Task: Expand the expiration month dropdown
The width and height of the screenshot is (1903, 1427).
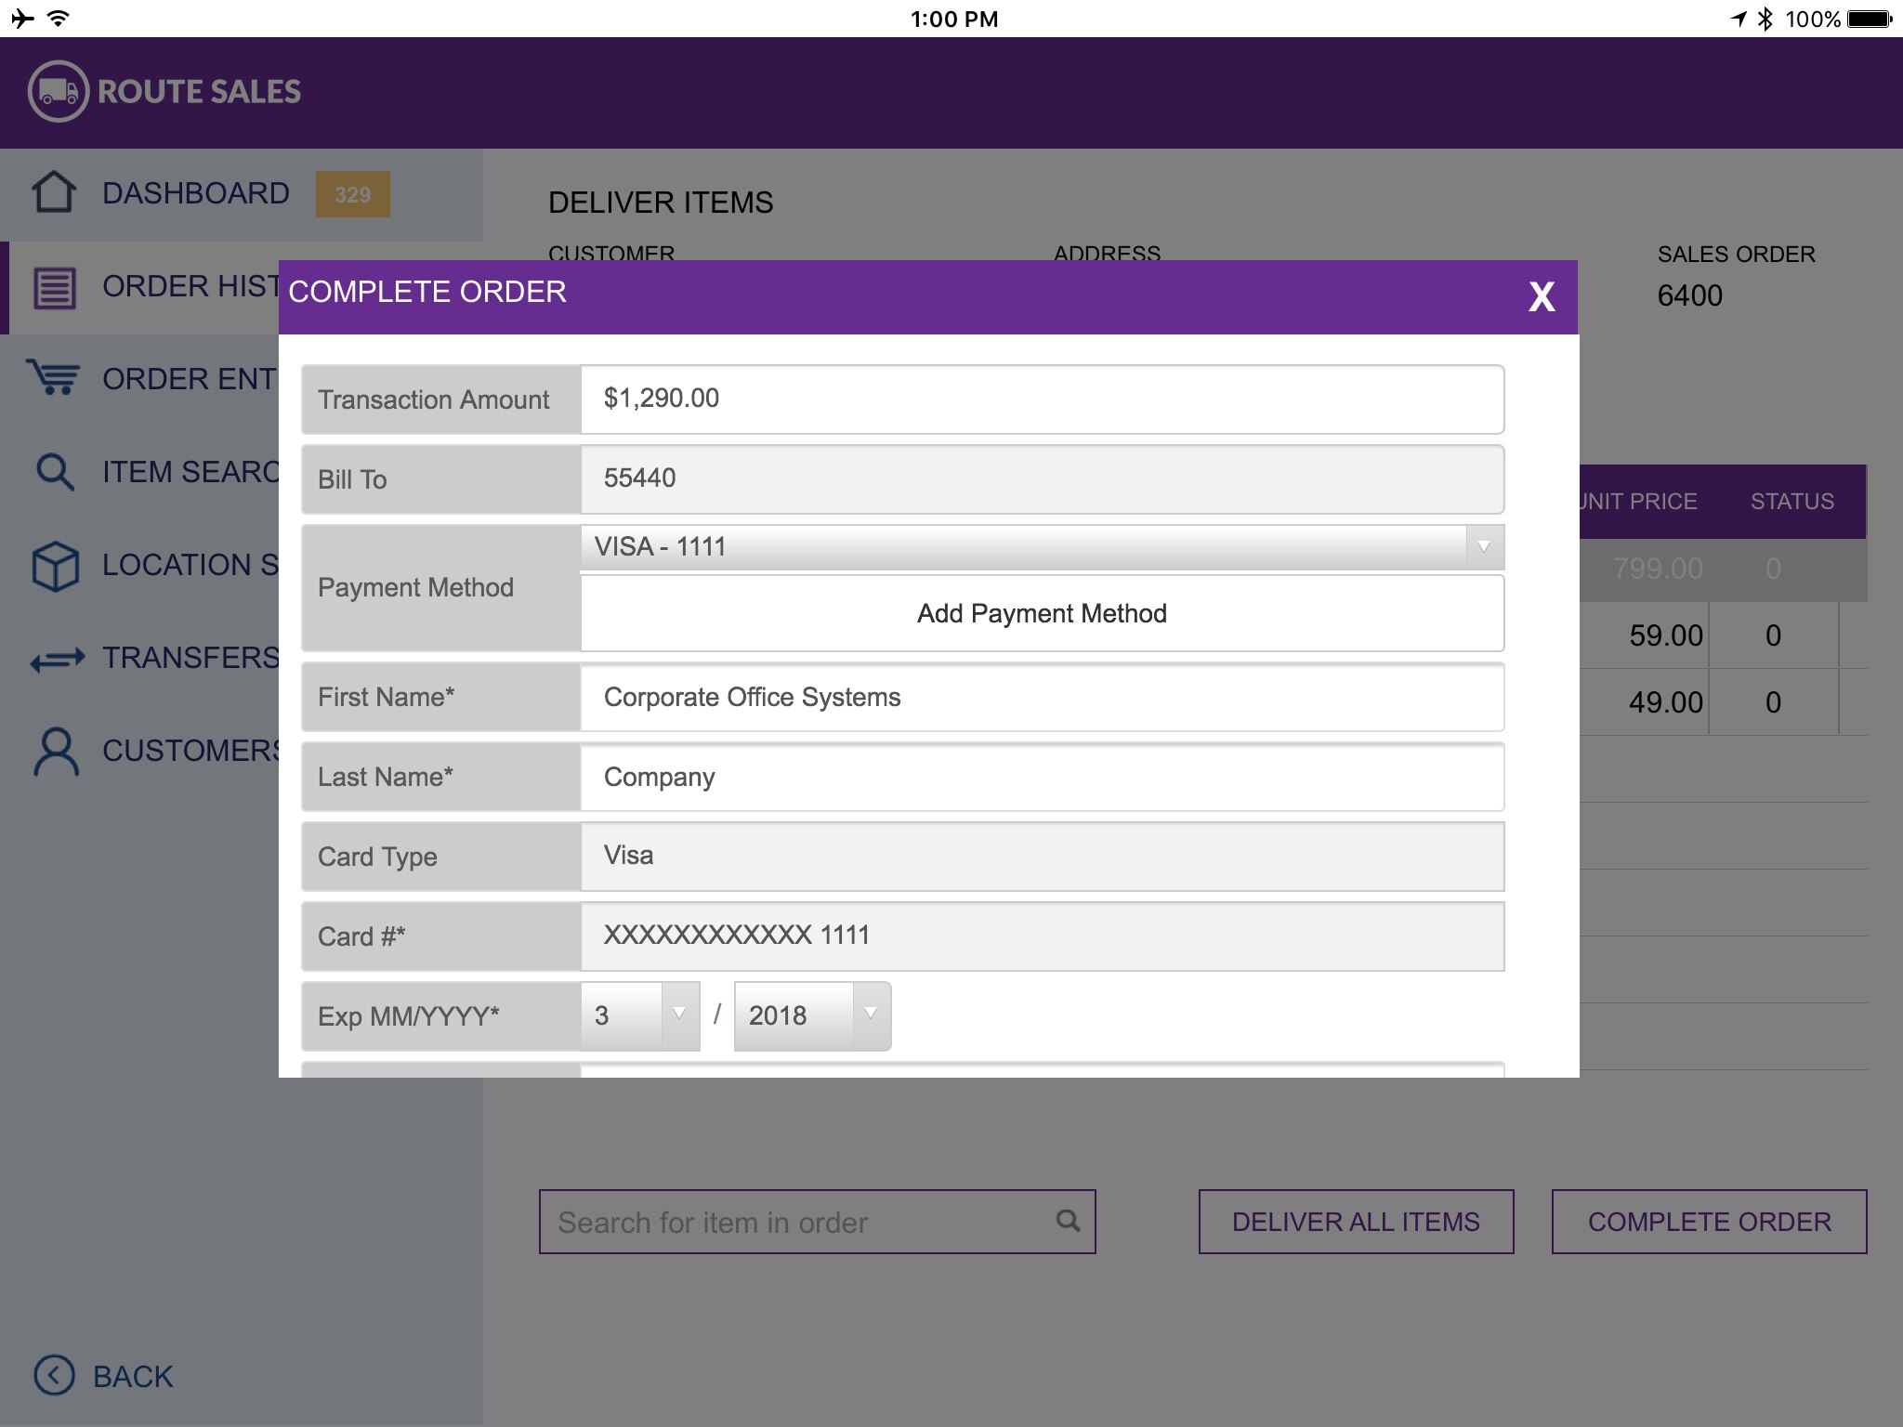Action: point(640,1015)
